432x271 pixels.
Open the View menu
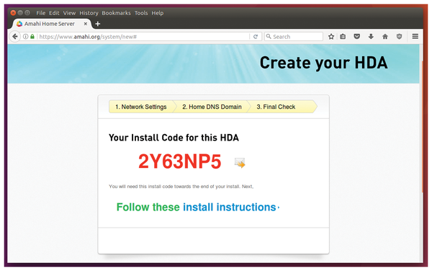click(69, 13)
